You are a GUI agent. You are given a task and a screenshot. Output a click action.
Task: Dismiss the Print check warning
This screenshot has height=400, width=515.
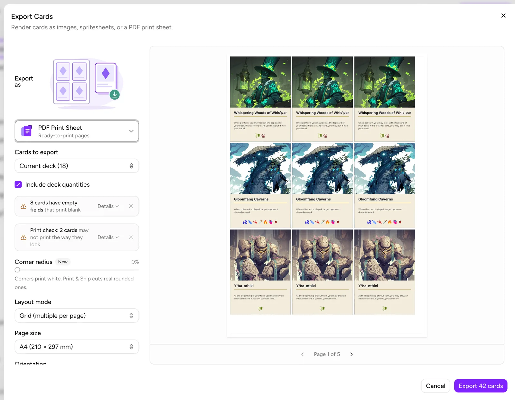click(x=131, y=237)
